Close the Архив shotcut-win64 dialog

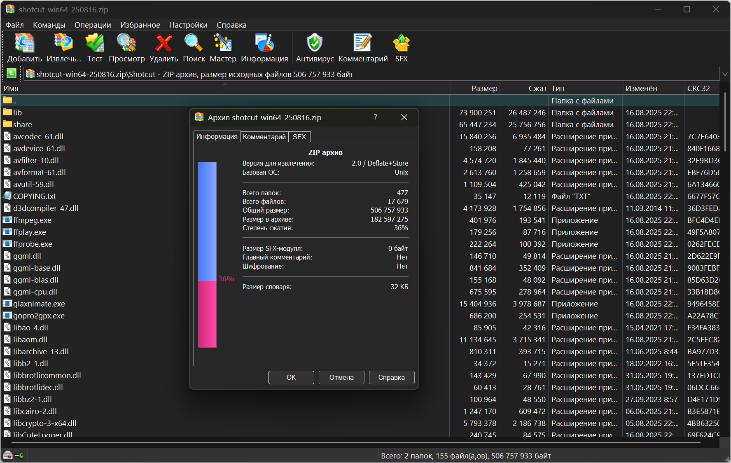[404, 117]
